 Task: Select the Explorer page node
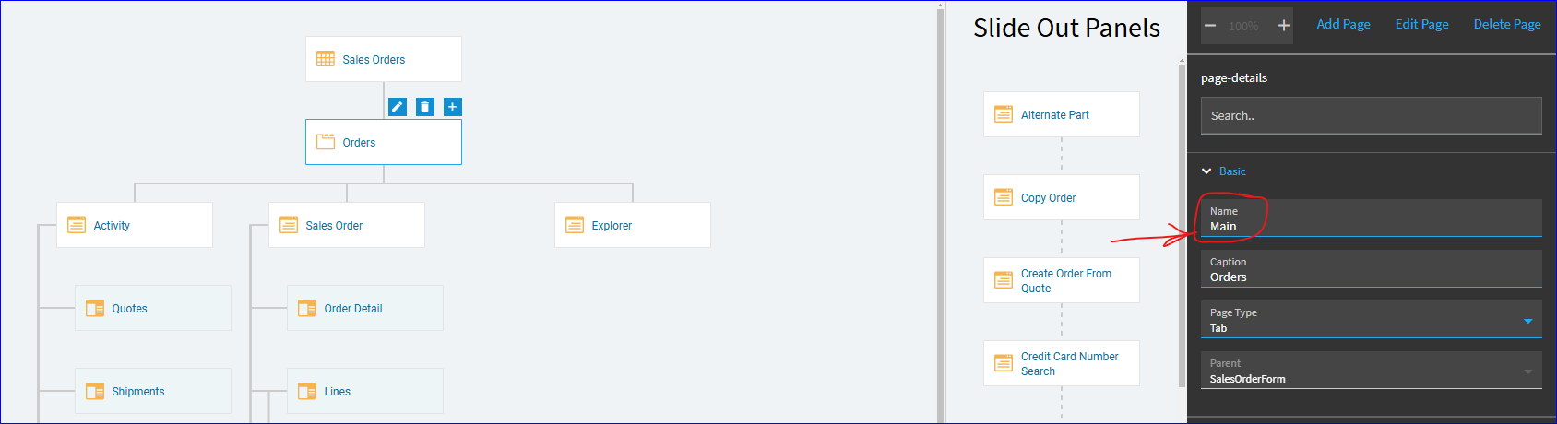tap(633, 225)
